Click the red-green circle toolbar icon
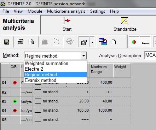The image size is (156, 130). (x=134, y=42)
